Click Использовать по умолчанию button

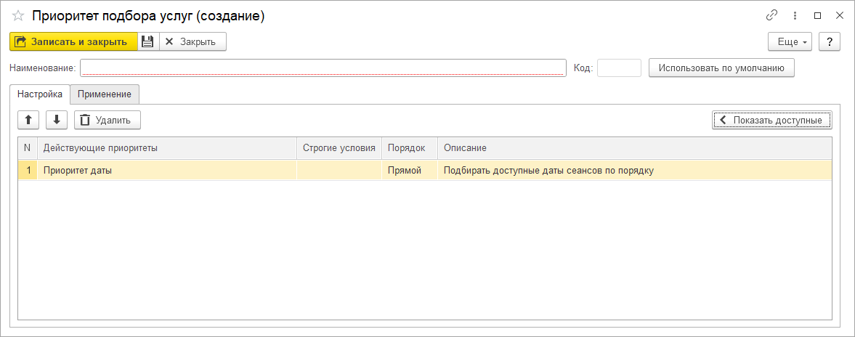(x=721, y=68)
